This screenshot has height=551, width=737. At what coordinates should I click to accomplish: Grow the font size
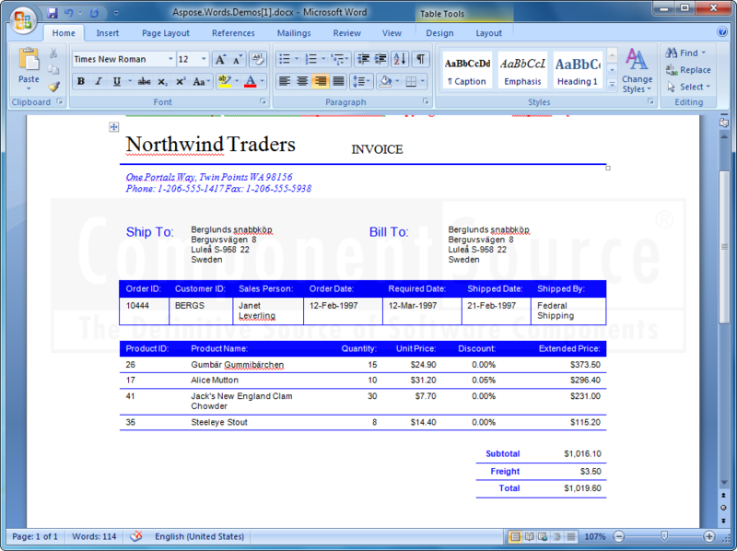(x=219, y=59)
